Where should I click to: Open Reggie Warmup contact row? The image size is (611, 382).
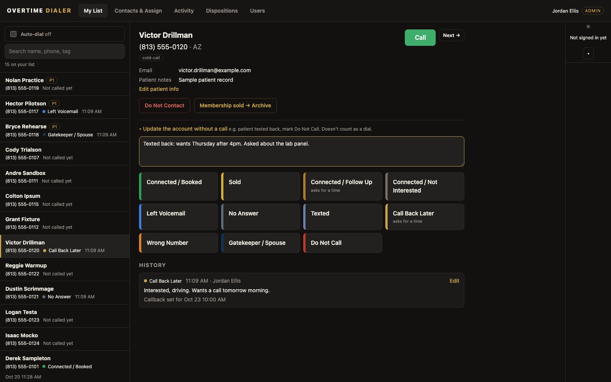click(x=65, y=269)
